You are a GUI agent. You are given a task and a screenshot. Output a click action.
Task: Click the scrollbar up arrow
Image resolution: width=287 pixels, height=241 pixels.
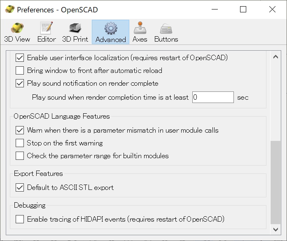click(x=275, y=57)
